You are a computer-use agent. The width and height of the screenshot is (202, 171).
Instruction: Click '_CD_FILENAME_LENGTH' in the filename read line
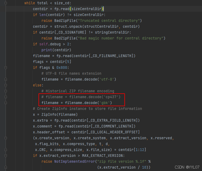pos(111,56)
